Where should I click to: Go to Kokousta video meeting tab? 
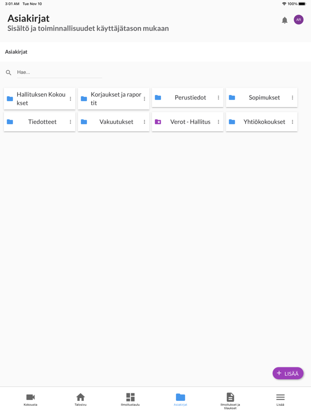coord(30,399)
